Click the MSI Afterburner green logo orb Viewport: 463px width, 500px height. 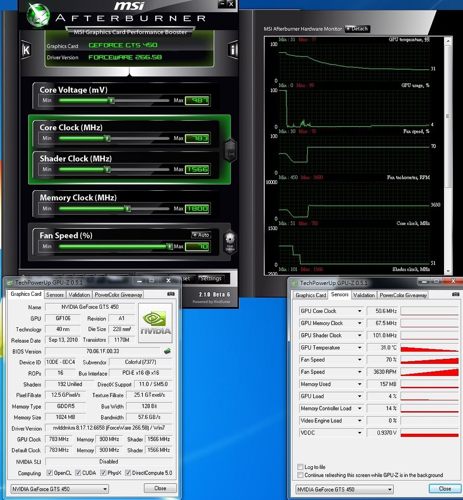click(x=38, y=15)
